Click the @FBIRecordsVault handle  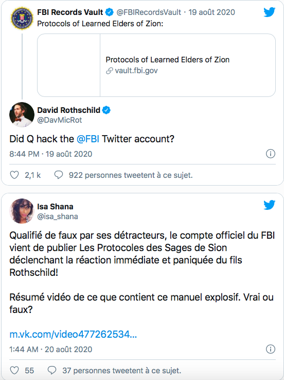pyautogui.click(x=149, y=12)
